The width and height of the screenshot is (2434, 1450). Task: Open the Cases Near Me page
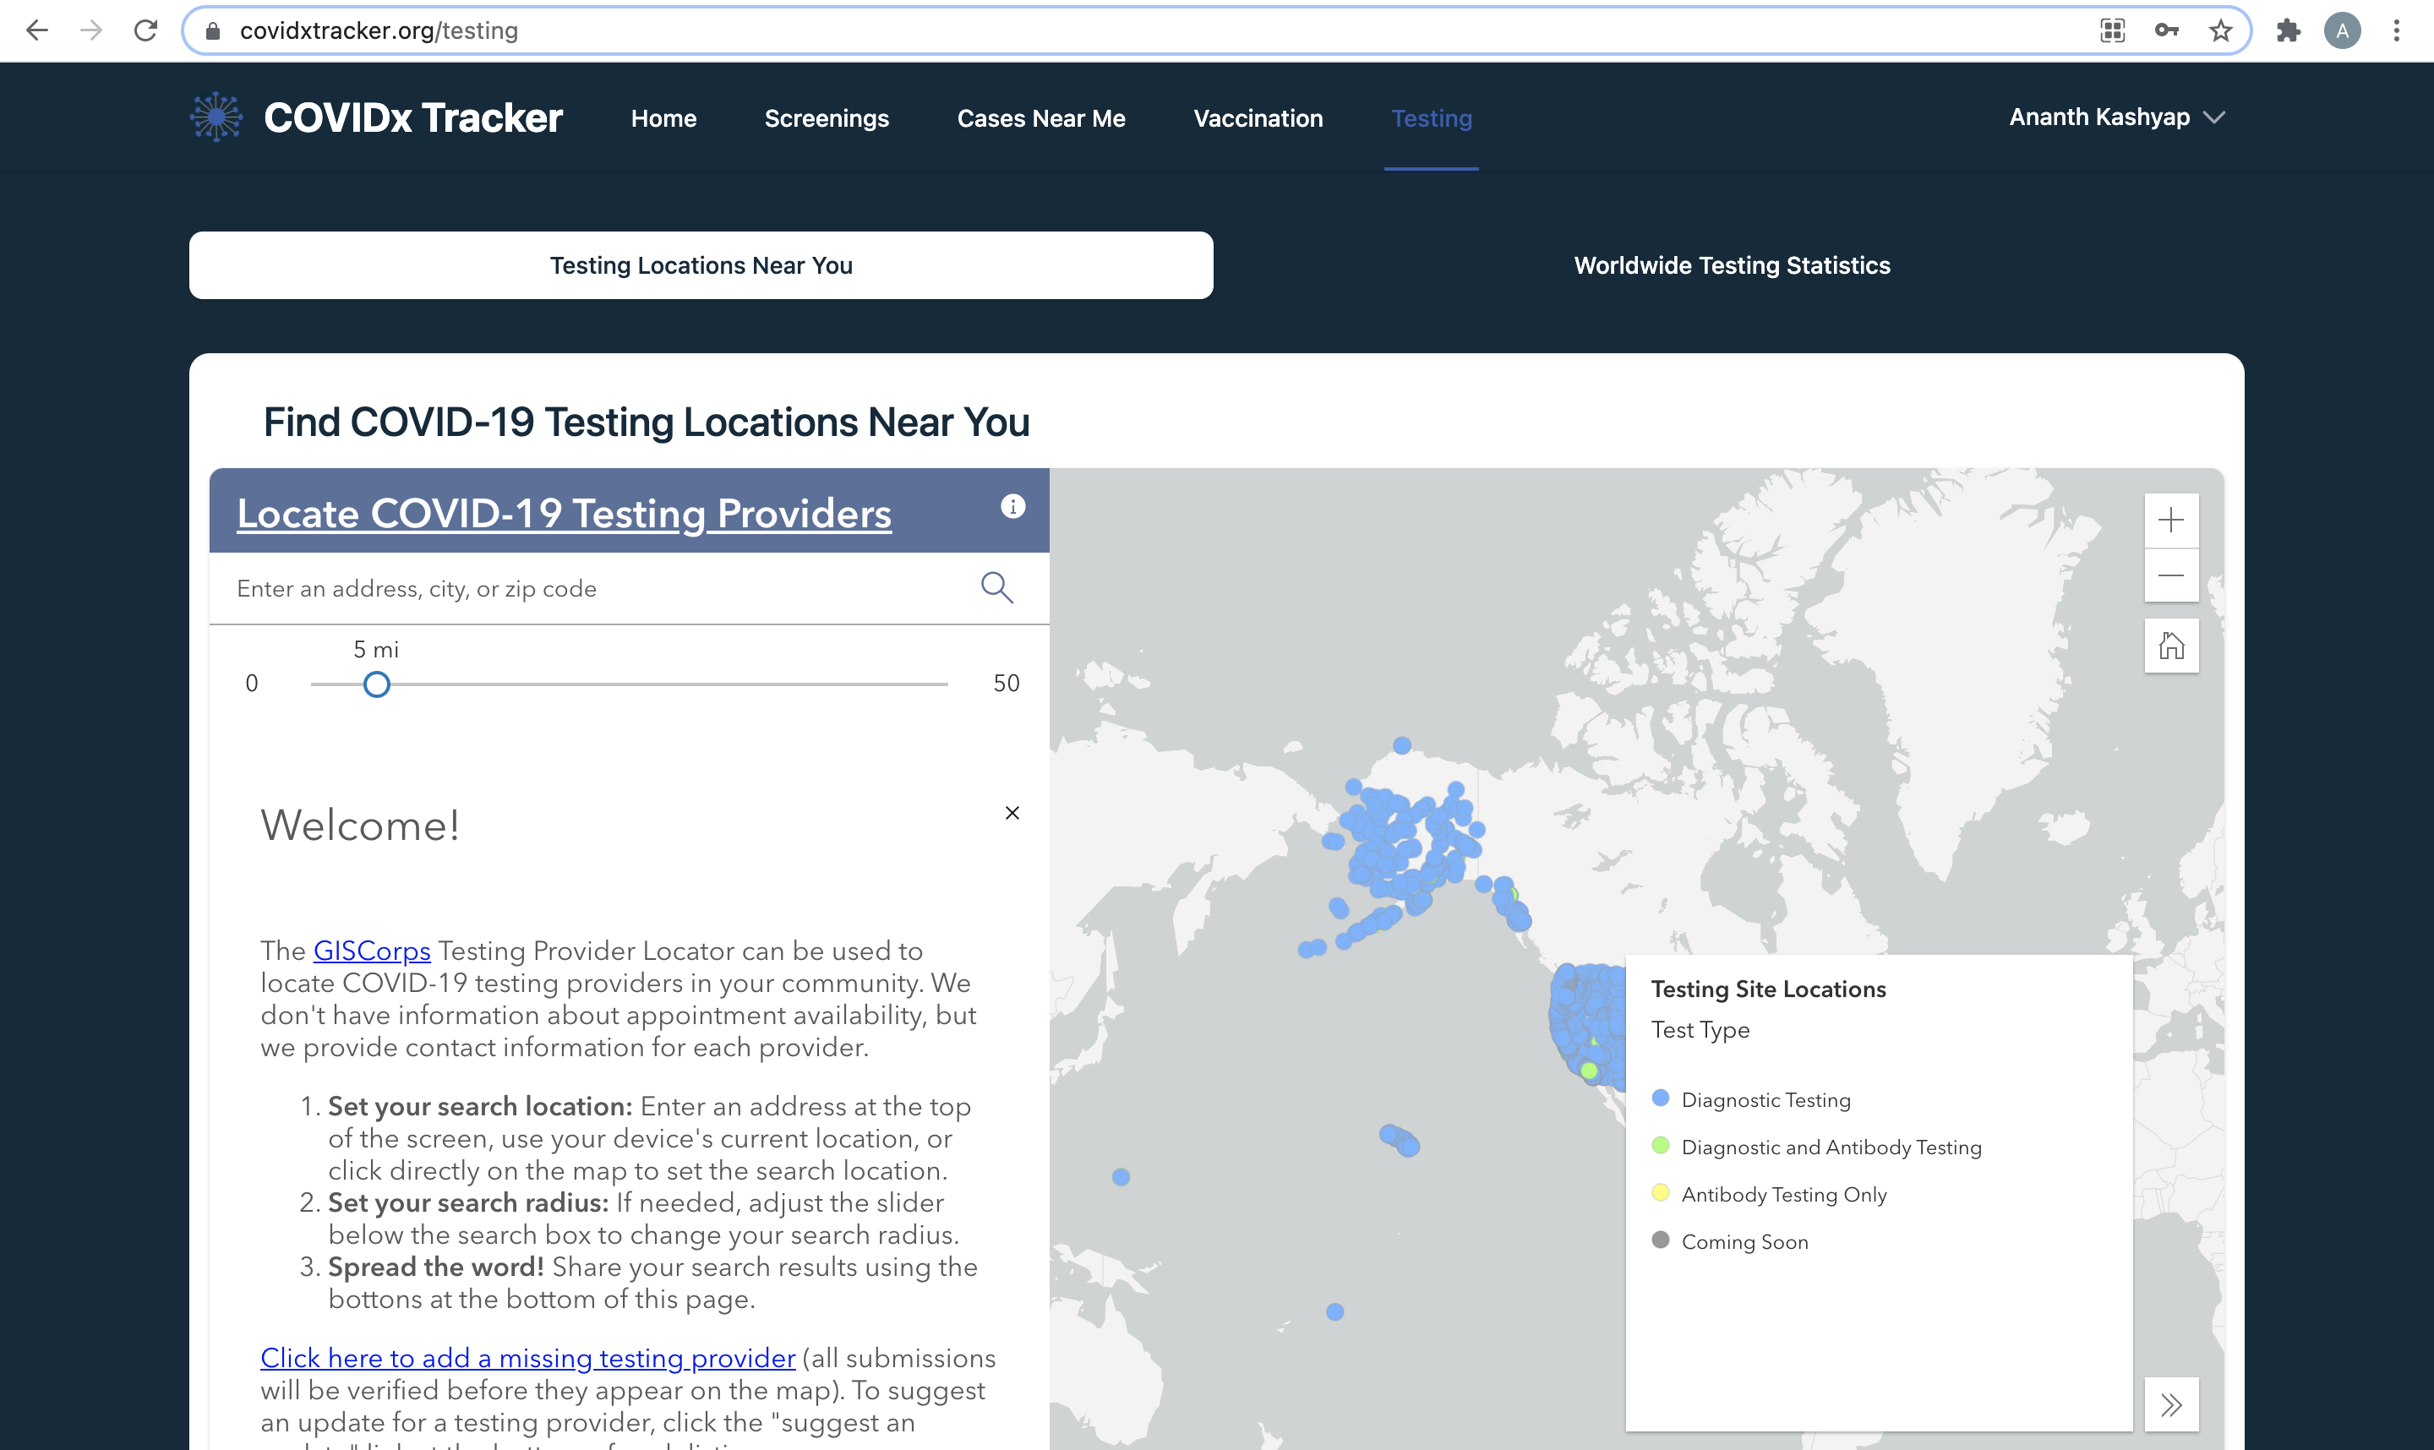1040,118
